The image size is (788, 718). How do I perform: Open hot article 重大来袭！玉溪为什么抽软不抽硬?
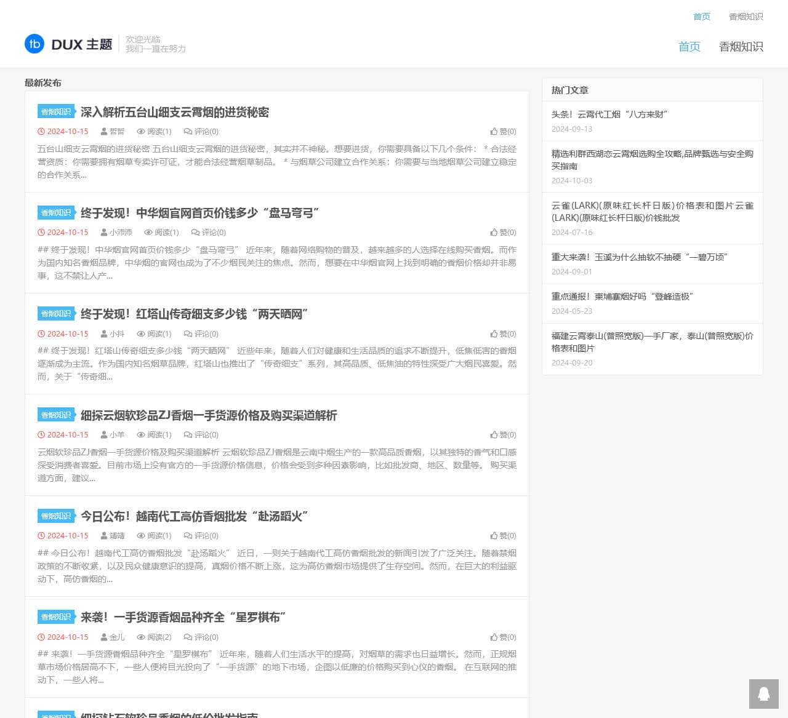tap(640, 257)
